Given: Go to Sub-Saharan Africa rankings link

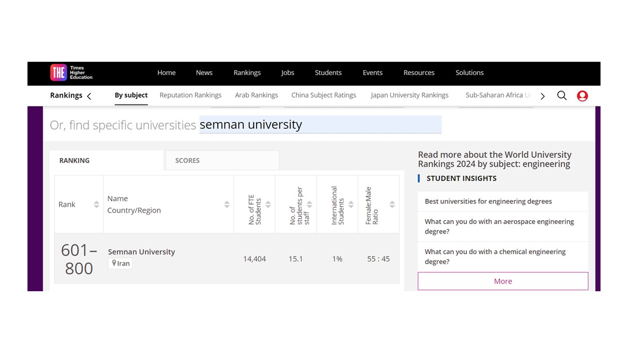Looking at the screenshot, I should [x=498, y=95].
